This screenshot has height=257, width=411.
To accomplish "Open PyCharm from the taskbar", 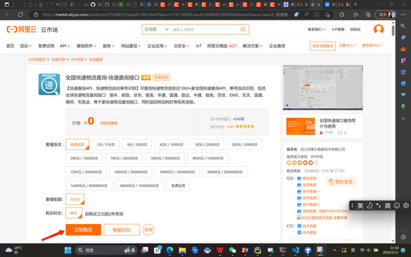I will 258,250.
